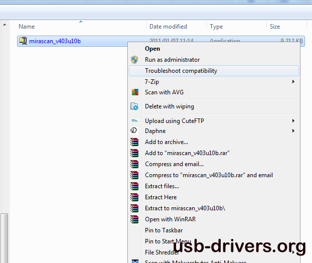Viewport: 312px width, 263px height.
Task: Select Upload using CuteFTP
Action: click(x=214, y=120)
